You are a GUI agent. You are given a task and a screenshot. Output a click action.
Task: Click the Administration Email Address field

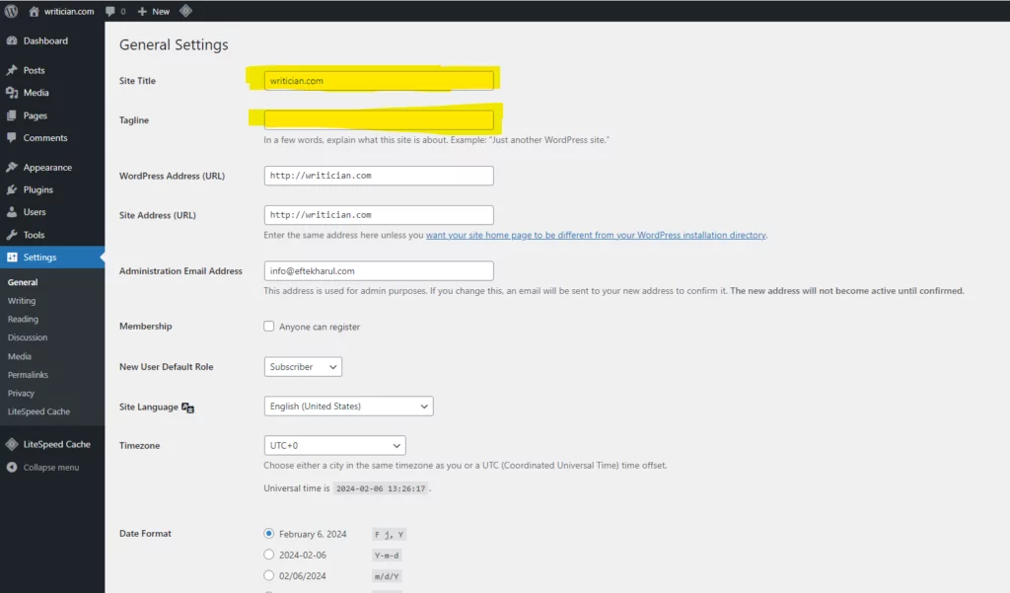point(379,270)
